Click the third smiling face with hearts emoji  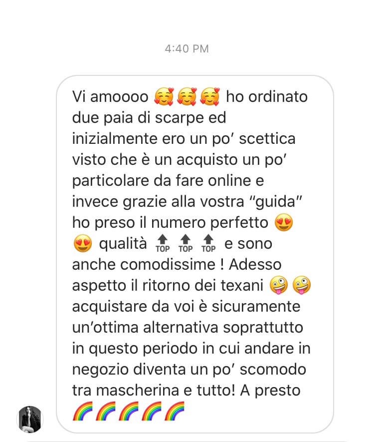coord(209,97)
